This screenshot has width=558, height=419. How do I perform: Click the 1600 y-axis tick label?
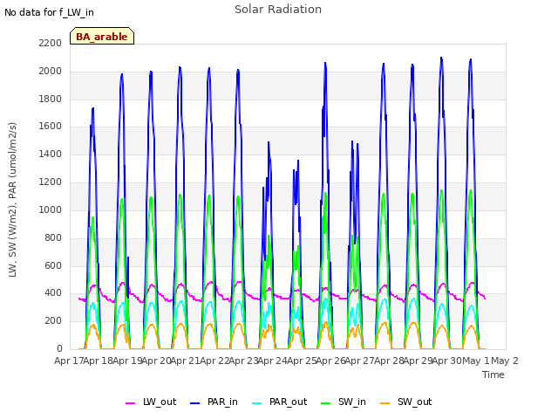[51, 127]
